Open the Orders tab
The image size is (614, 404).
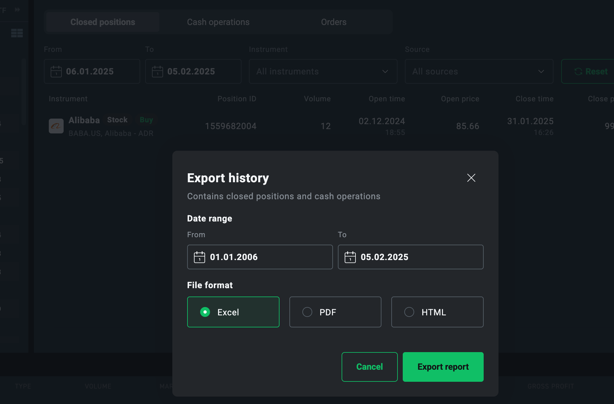coord(334,22)
